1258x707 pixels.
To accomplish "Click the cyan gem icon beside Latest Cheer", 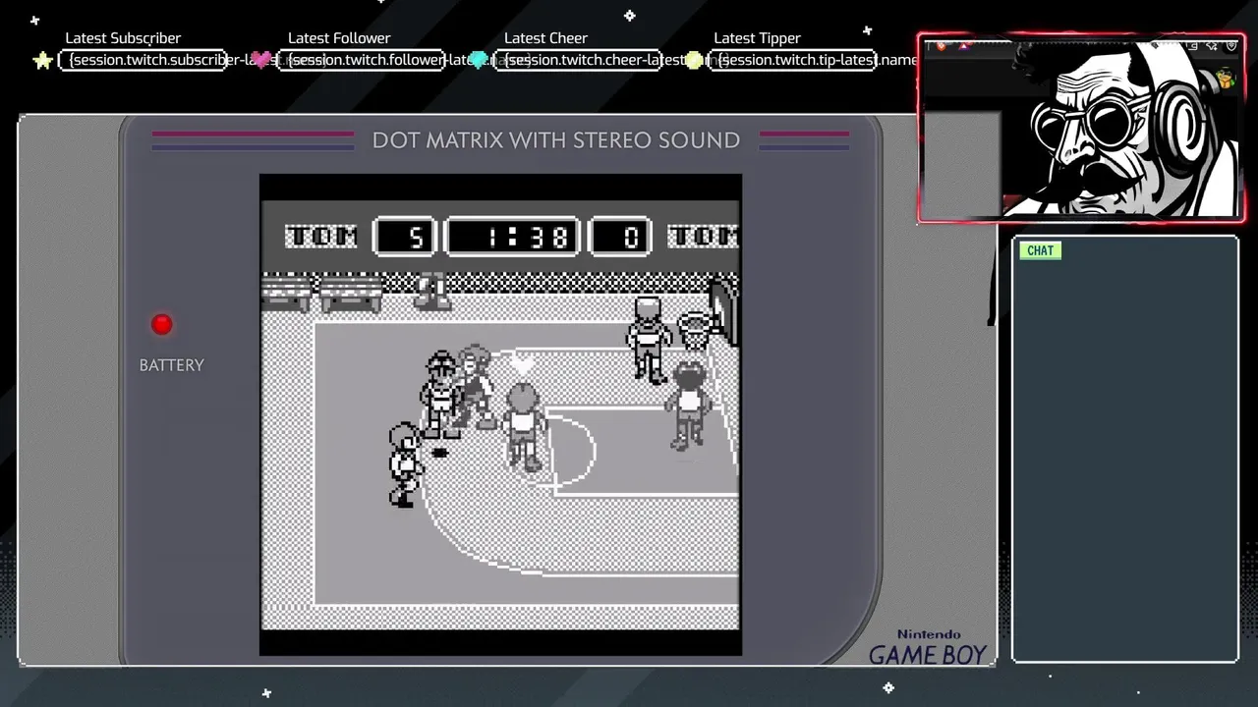I will [x=479, y=61].
